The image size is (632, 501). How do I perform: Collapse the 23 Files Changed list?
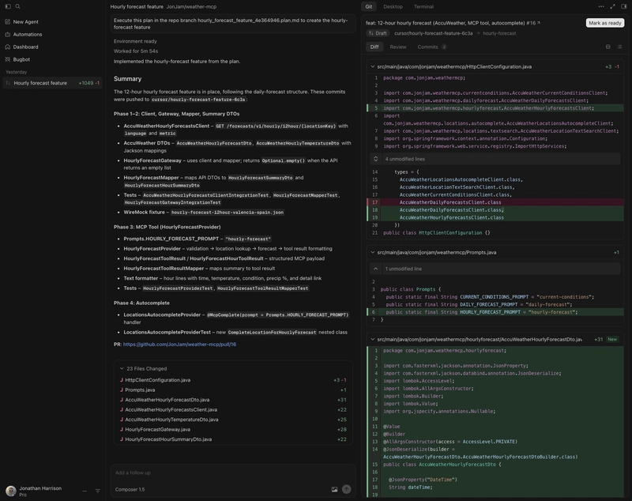(121, 368)
